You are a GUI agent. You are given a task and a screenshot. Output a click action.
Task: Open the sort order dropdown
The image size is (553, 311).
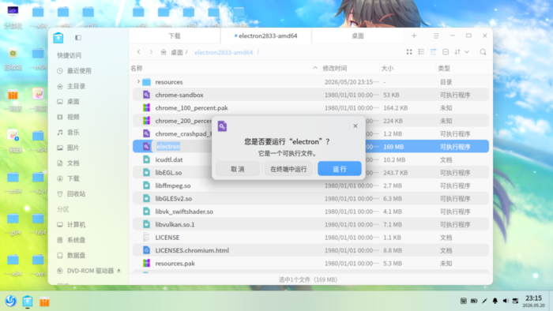tap(461, 52)
